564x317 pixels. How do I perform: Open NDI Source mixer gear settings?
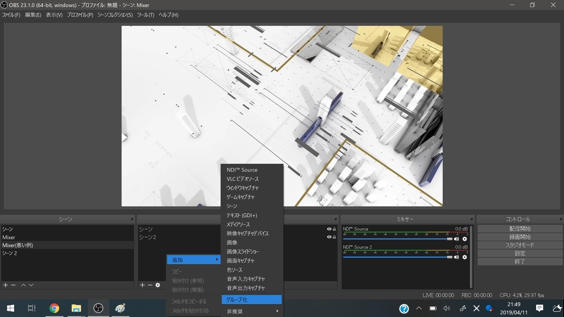click(x=465, y=239)
